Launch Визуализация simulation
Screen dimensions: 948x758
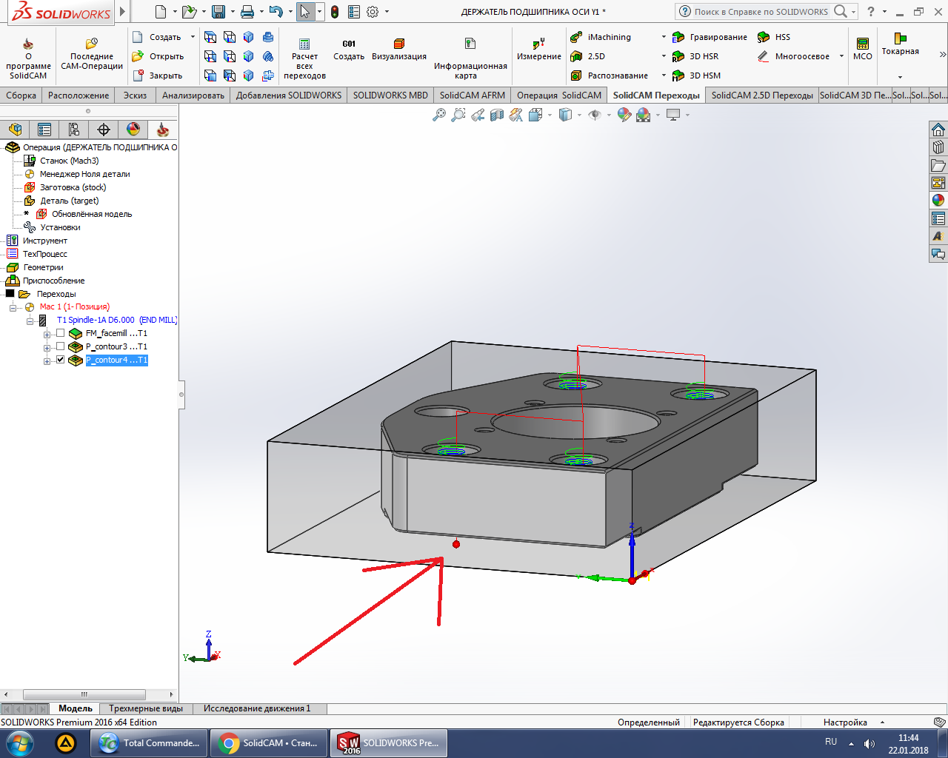click(x=399, y=50)
